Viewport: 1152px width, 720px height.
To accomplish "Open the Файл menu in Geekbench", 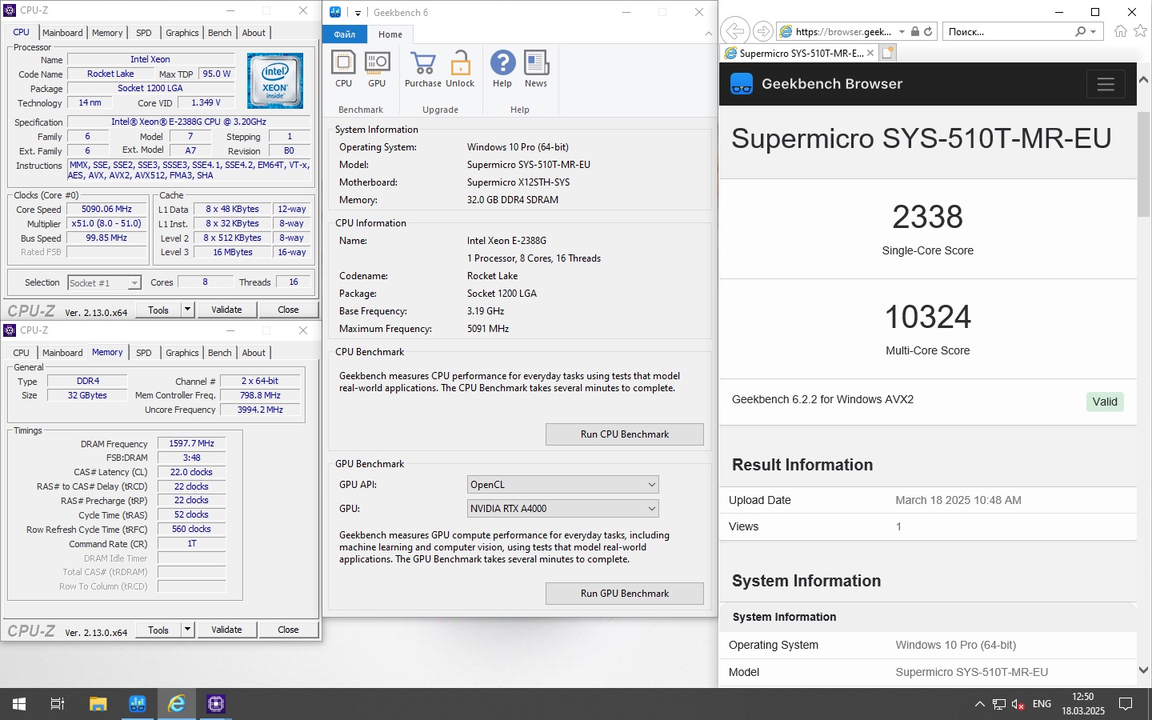I will [x=345, y=34].
